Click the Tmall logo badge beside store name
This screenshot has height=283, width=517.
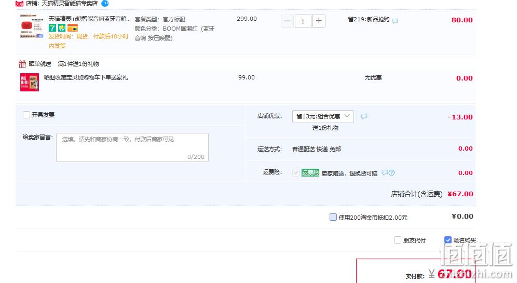click(x=19, y=3)
